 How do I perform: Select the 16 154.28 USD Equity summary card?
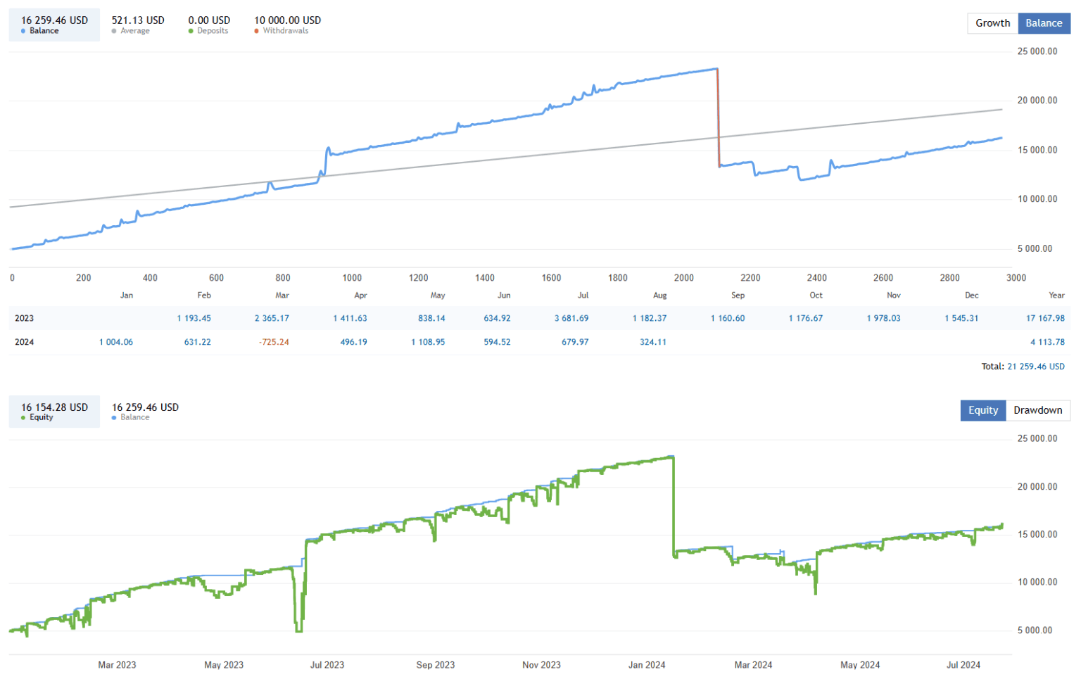pyautogui.click(x=54, y=411)
